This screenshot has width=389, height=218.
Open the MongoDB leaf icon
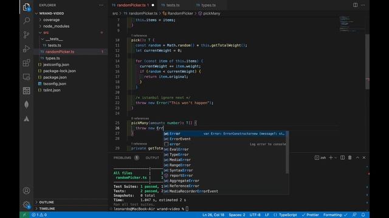coord(26,105)
